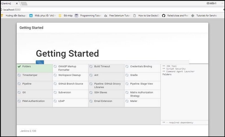Click the Matrix Authorization Strategy plugin name
The width and height of the screenshot is (225, 137).
coord(142,94)
